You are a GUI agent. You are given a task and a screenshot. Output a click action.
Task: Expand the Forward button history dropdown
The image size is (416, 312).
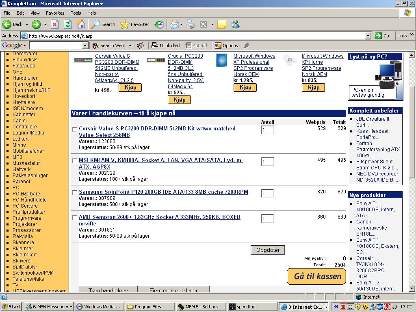pyautogui.click(x=45, y=24)
